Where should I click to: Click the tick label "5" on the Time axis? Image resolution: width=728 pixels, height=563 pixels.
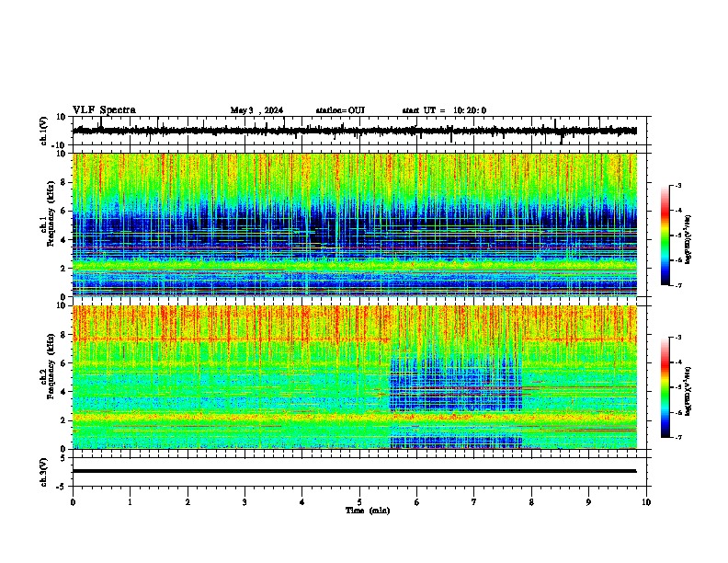point(359,501)
